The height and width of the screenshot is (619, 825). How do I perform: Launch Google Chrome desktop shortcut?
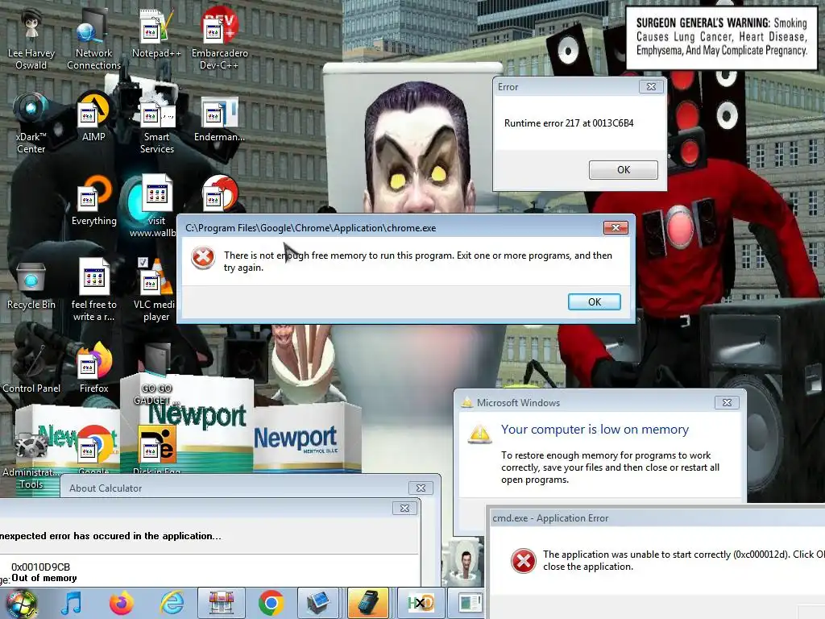(x=93, y=450)
